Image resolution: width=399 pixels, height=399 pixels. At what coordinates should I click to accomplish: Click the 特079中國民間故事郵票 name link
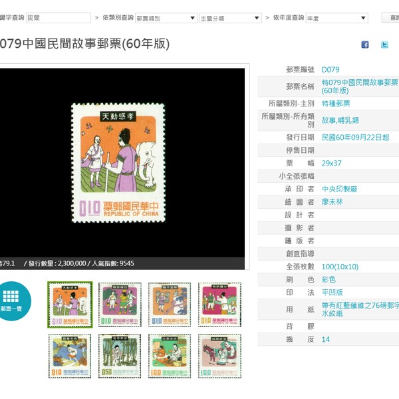pos(360,86)
